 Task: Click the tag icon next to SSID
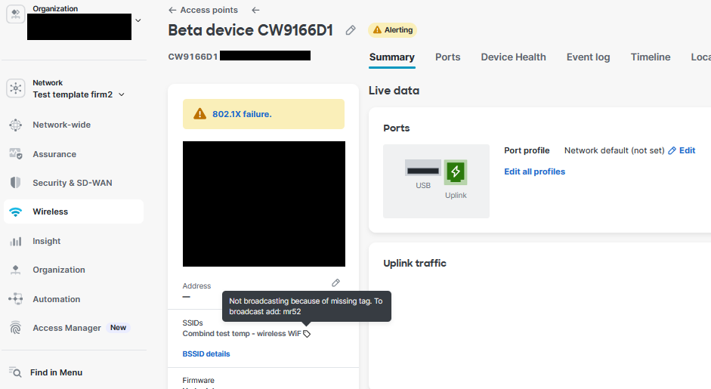307,334
